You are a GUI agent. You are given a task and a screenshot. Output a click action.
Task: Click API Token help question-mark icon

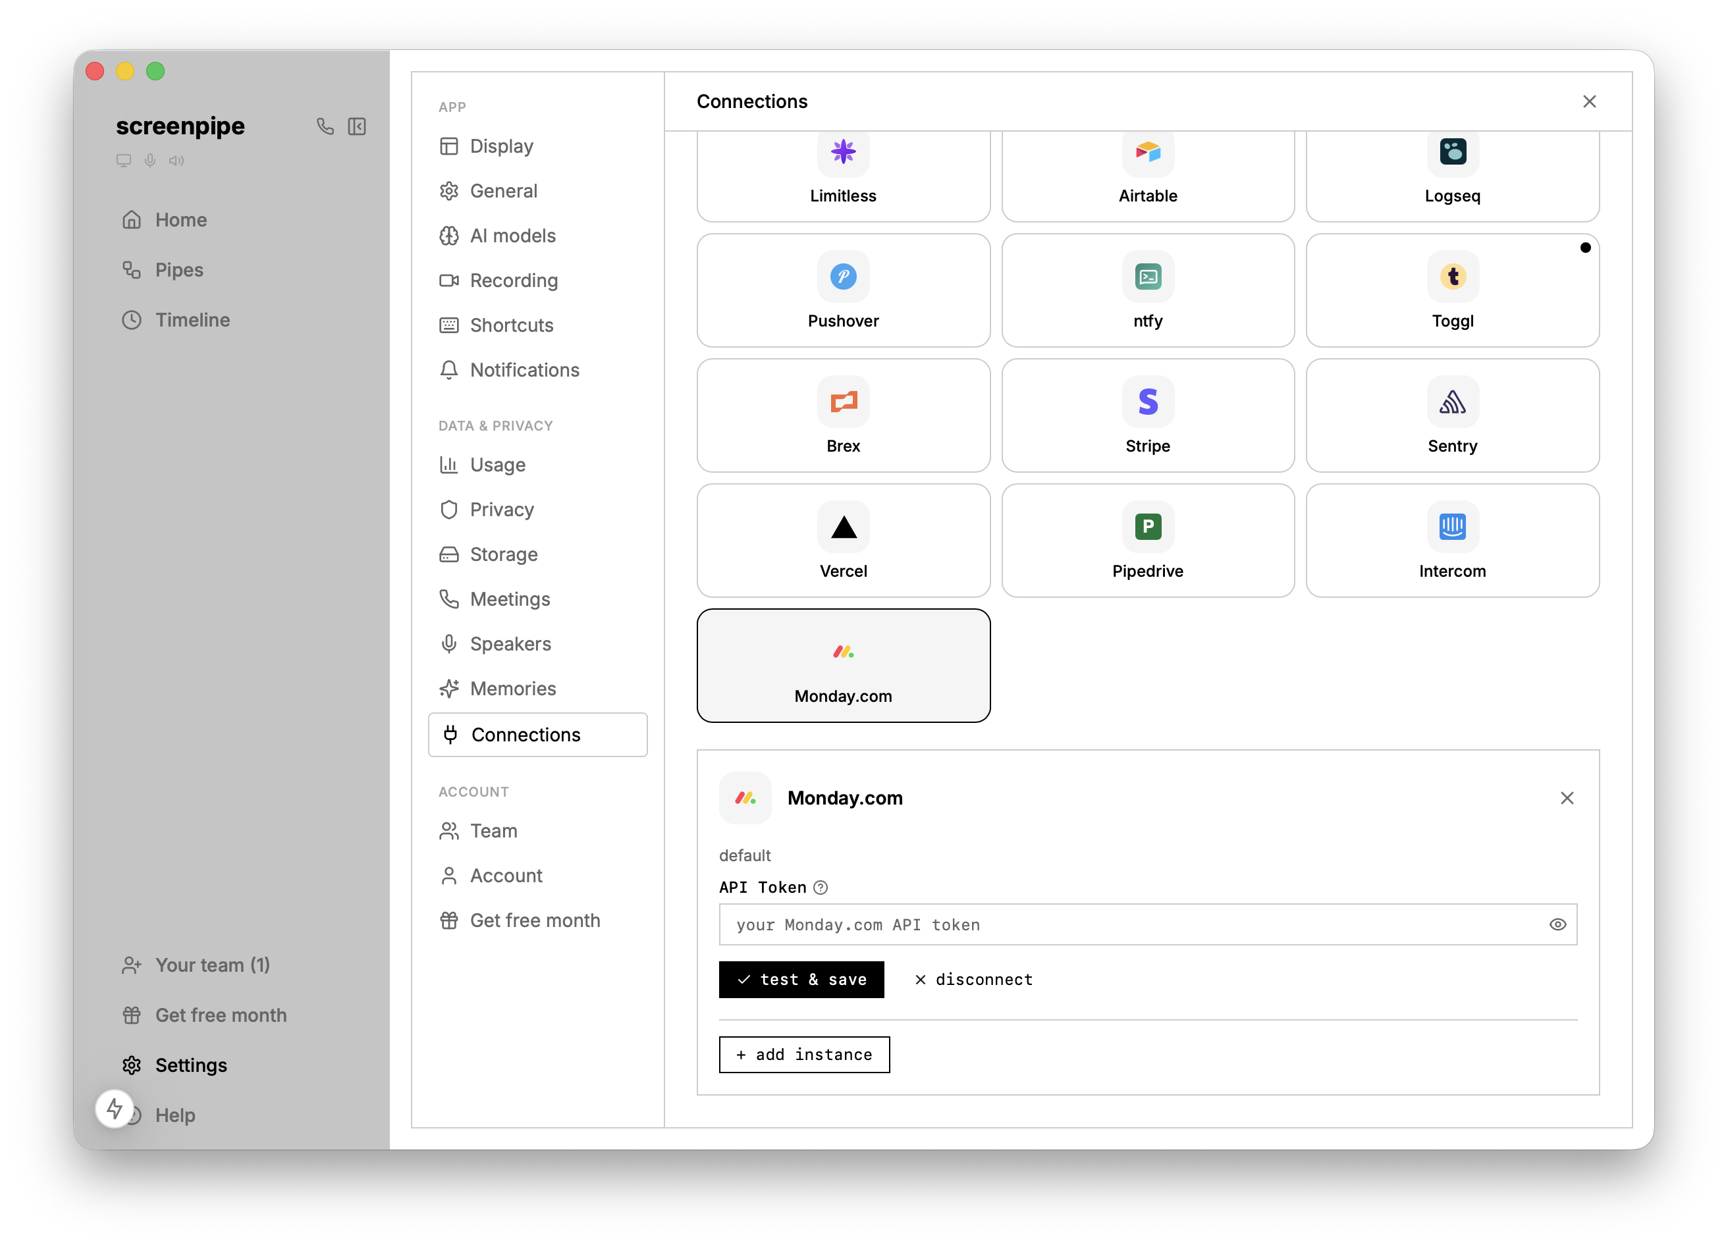click(820, 888)
